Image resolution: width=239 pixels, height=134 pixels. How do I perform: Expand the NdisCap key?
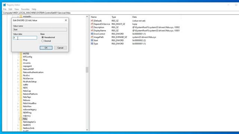[x=18, y=91]
